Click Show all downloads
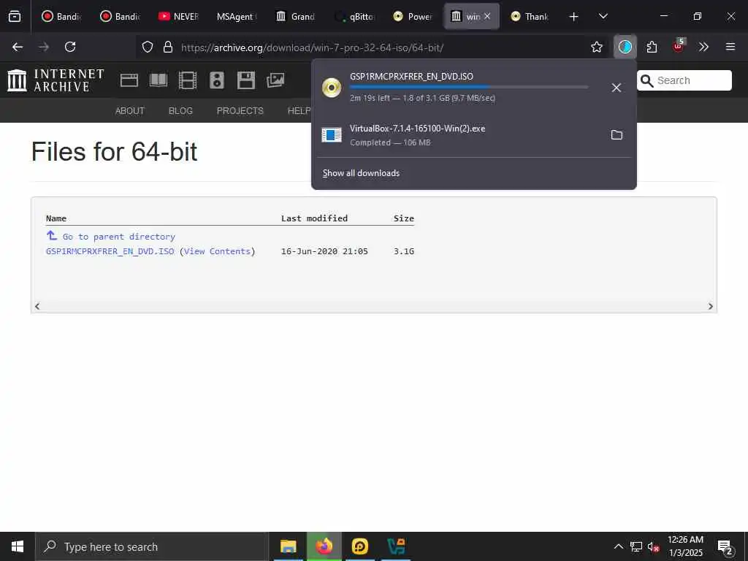748x561 pixels. pyautogui.click(x=361, y=173)
